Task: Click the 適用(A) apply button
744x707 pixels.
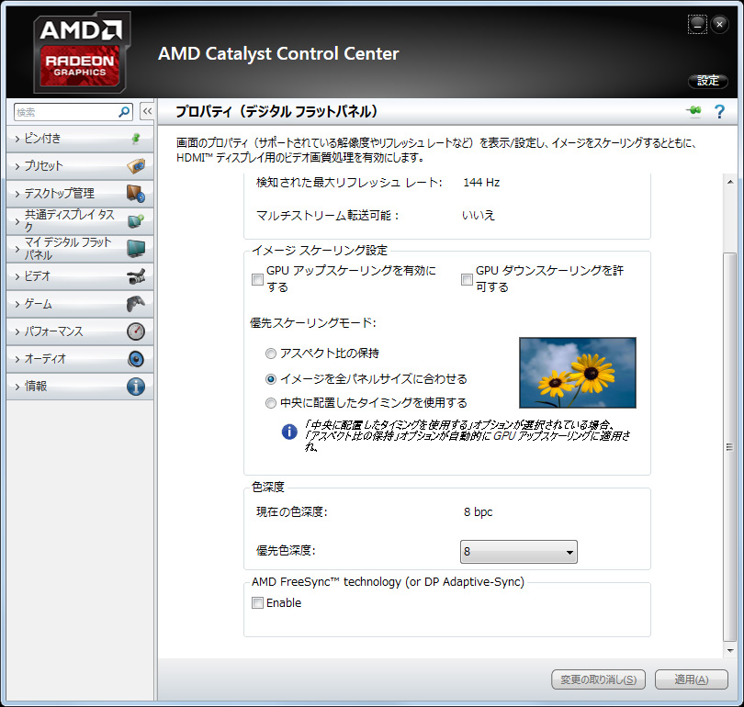Action: (692, 679)
